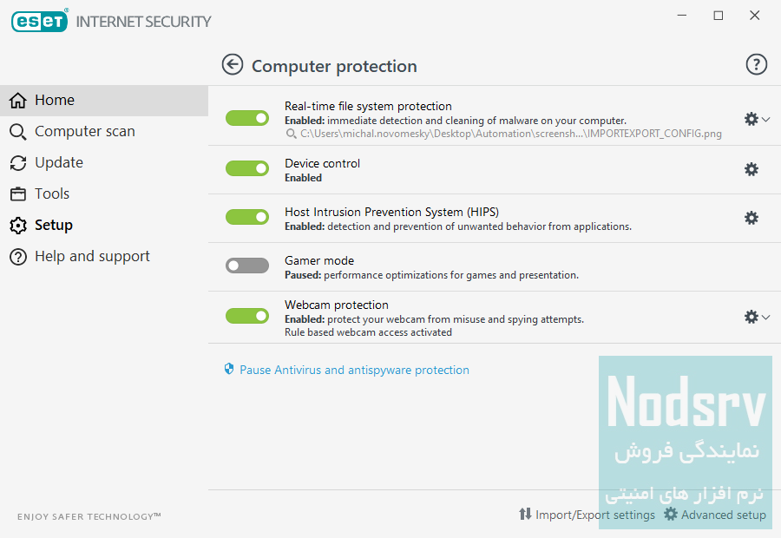Switch off the HIPS toggle
The image size is (781, 538).
click(247, 217)
